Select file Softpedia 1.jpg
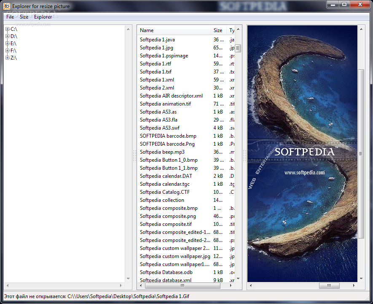The width and height of the screenshot is (373, 304). (x=156, y=48)
